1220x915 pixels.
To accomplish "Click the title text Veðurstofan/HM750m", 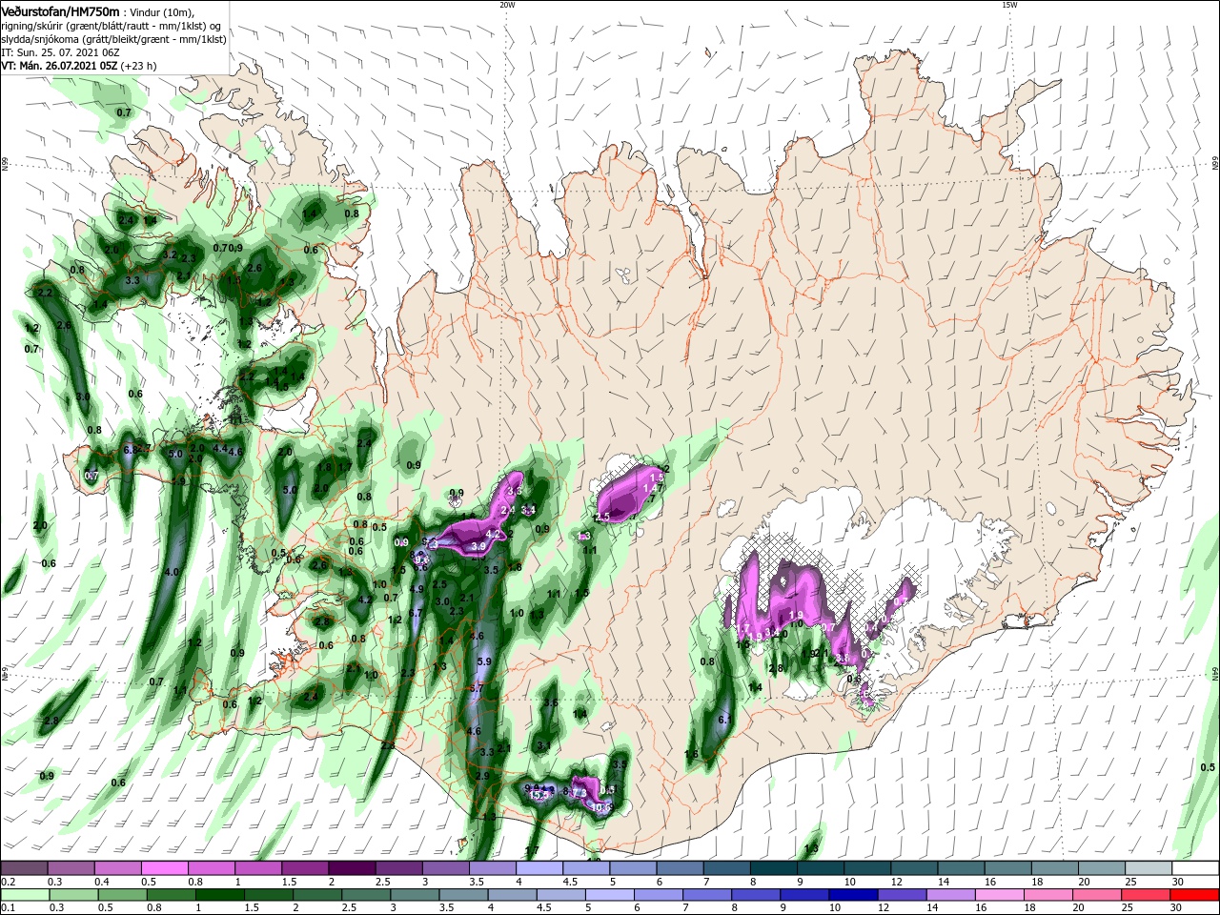I will [x=60, y=11].
